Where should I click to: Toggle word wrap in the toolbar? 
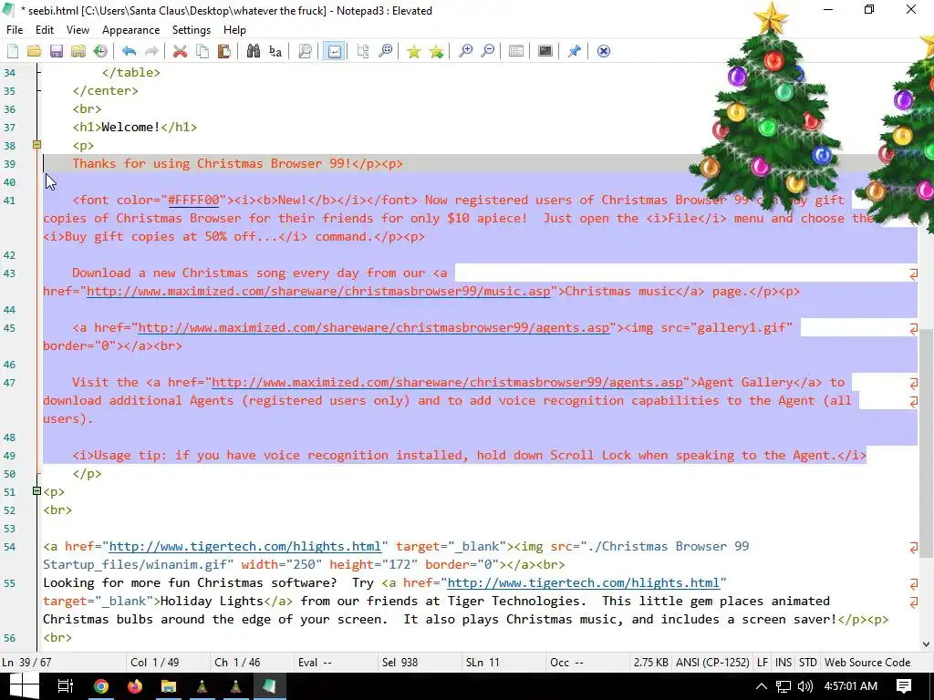[334, 51]
